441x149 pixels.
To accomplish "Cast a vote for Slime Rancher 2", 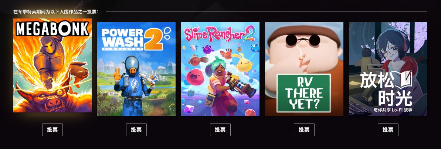I will [220, 130].
